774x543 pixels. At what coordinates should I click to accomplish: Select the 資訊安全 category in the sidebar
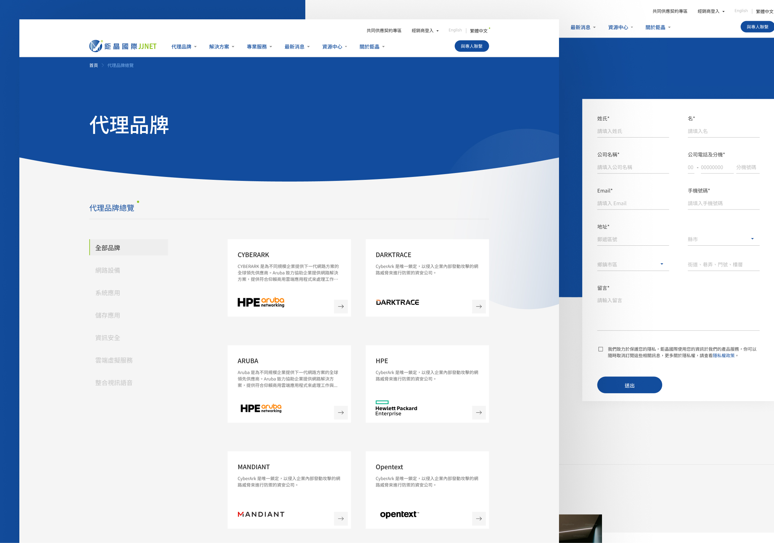(x=107, y=337)
